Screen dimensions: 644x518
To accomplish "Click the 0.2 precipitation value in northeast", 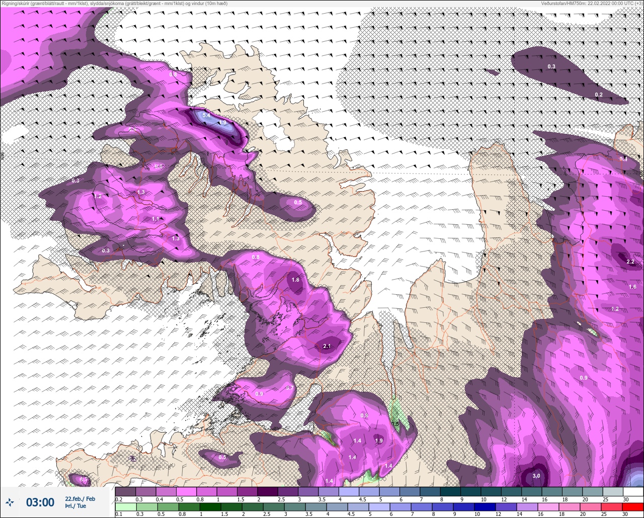I will pyautogui.click(x=599, y=95).
